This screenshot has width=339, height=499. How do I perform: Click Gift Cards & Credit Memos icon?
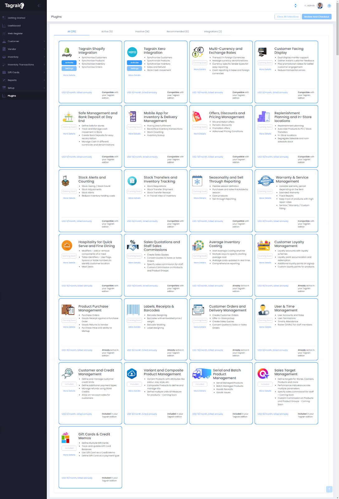(65, 438)
